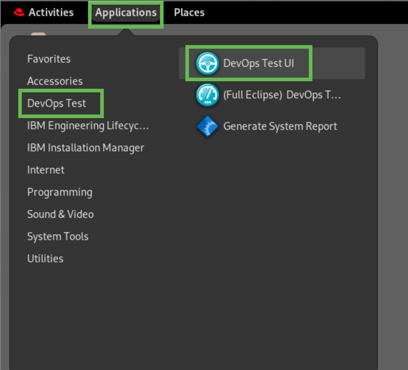Toggle the Applications menu in top bar
This screenshot has height=370, width=408.
click(x=126, y=13)
